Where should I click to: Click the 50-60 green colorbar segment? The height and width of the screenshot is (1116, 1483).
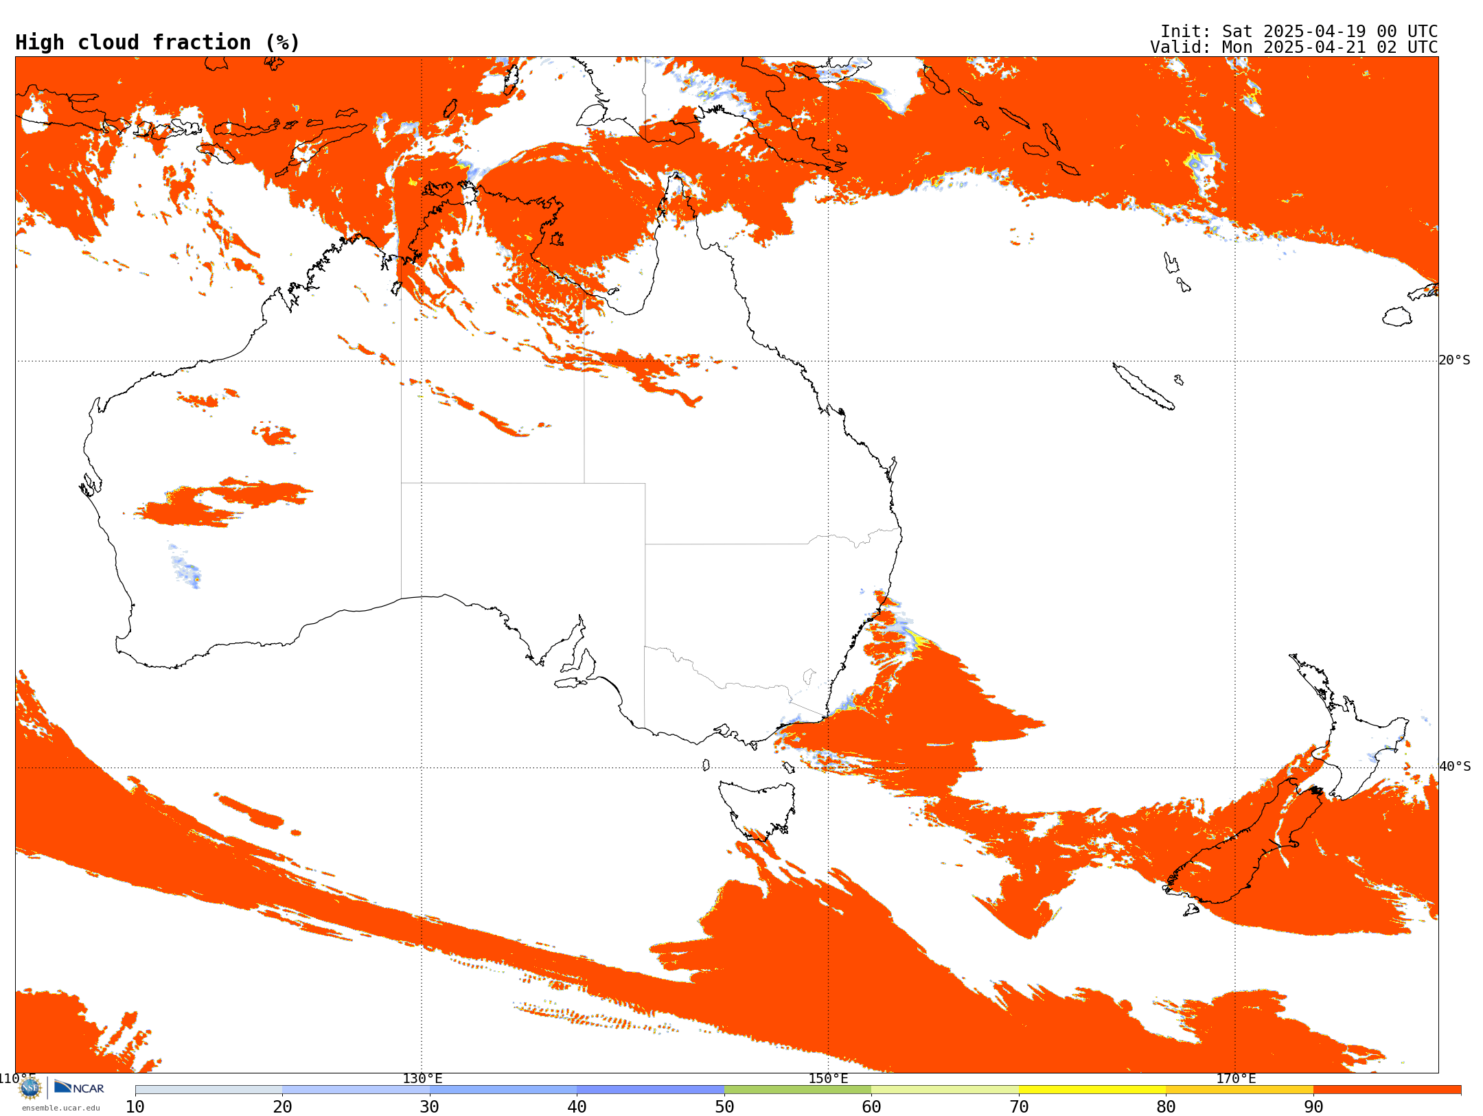(x=798, y=1089)
